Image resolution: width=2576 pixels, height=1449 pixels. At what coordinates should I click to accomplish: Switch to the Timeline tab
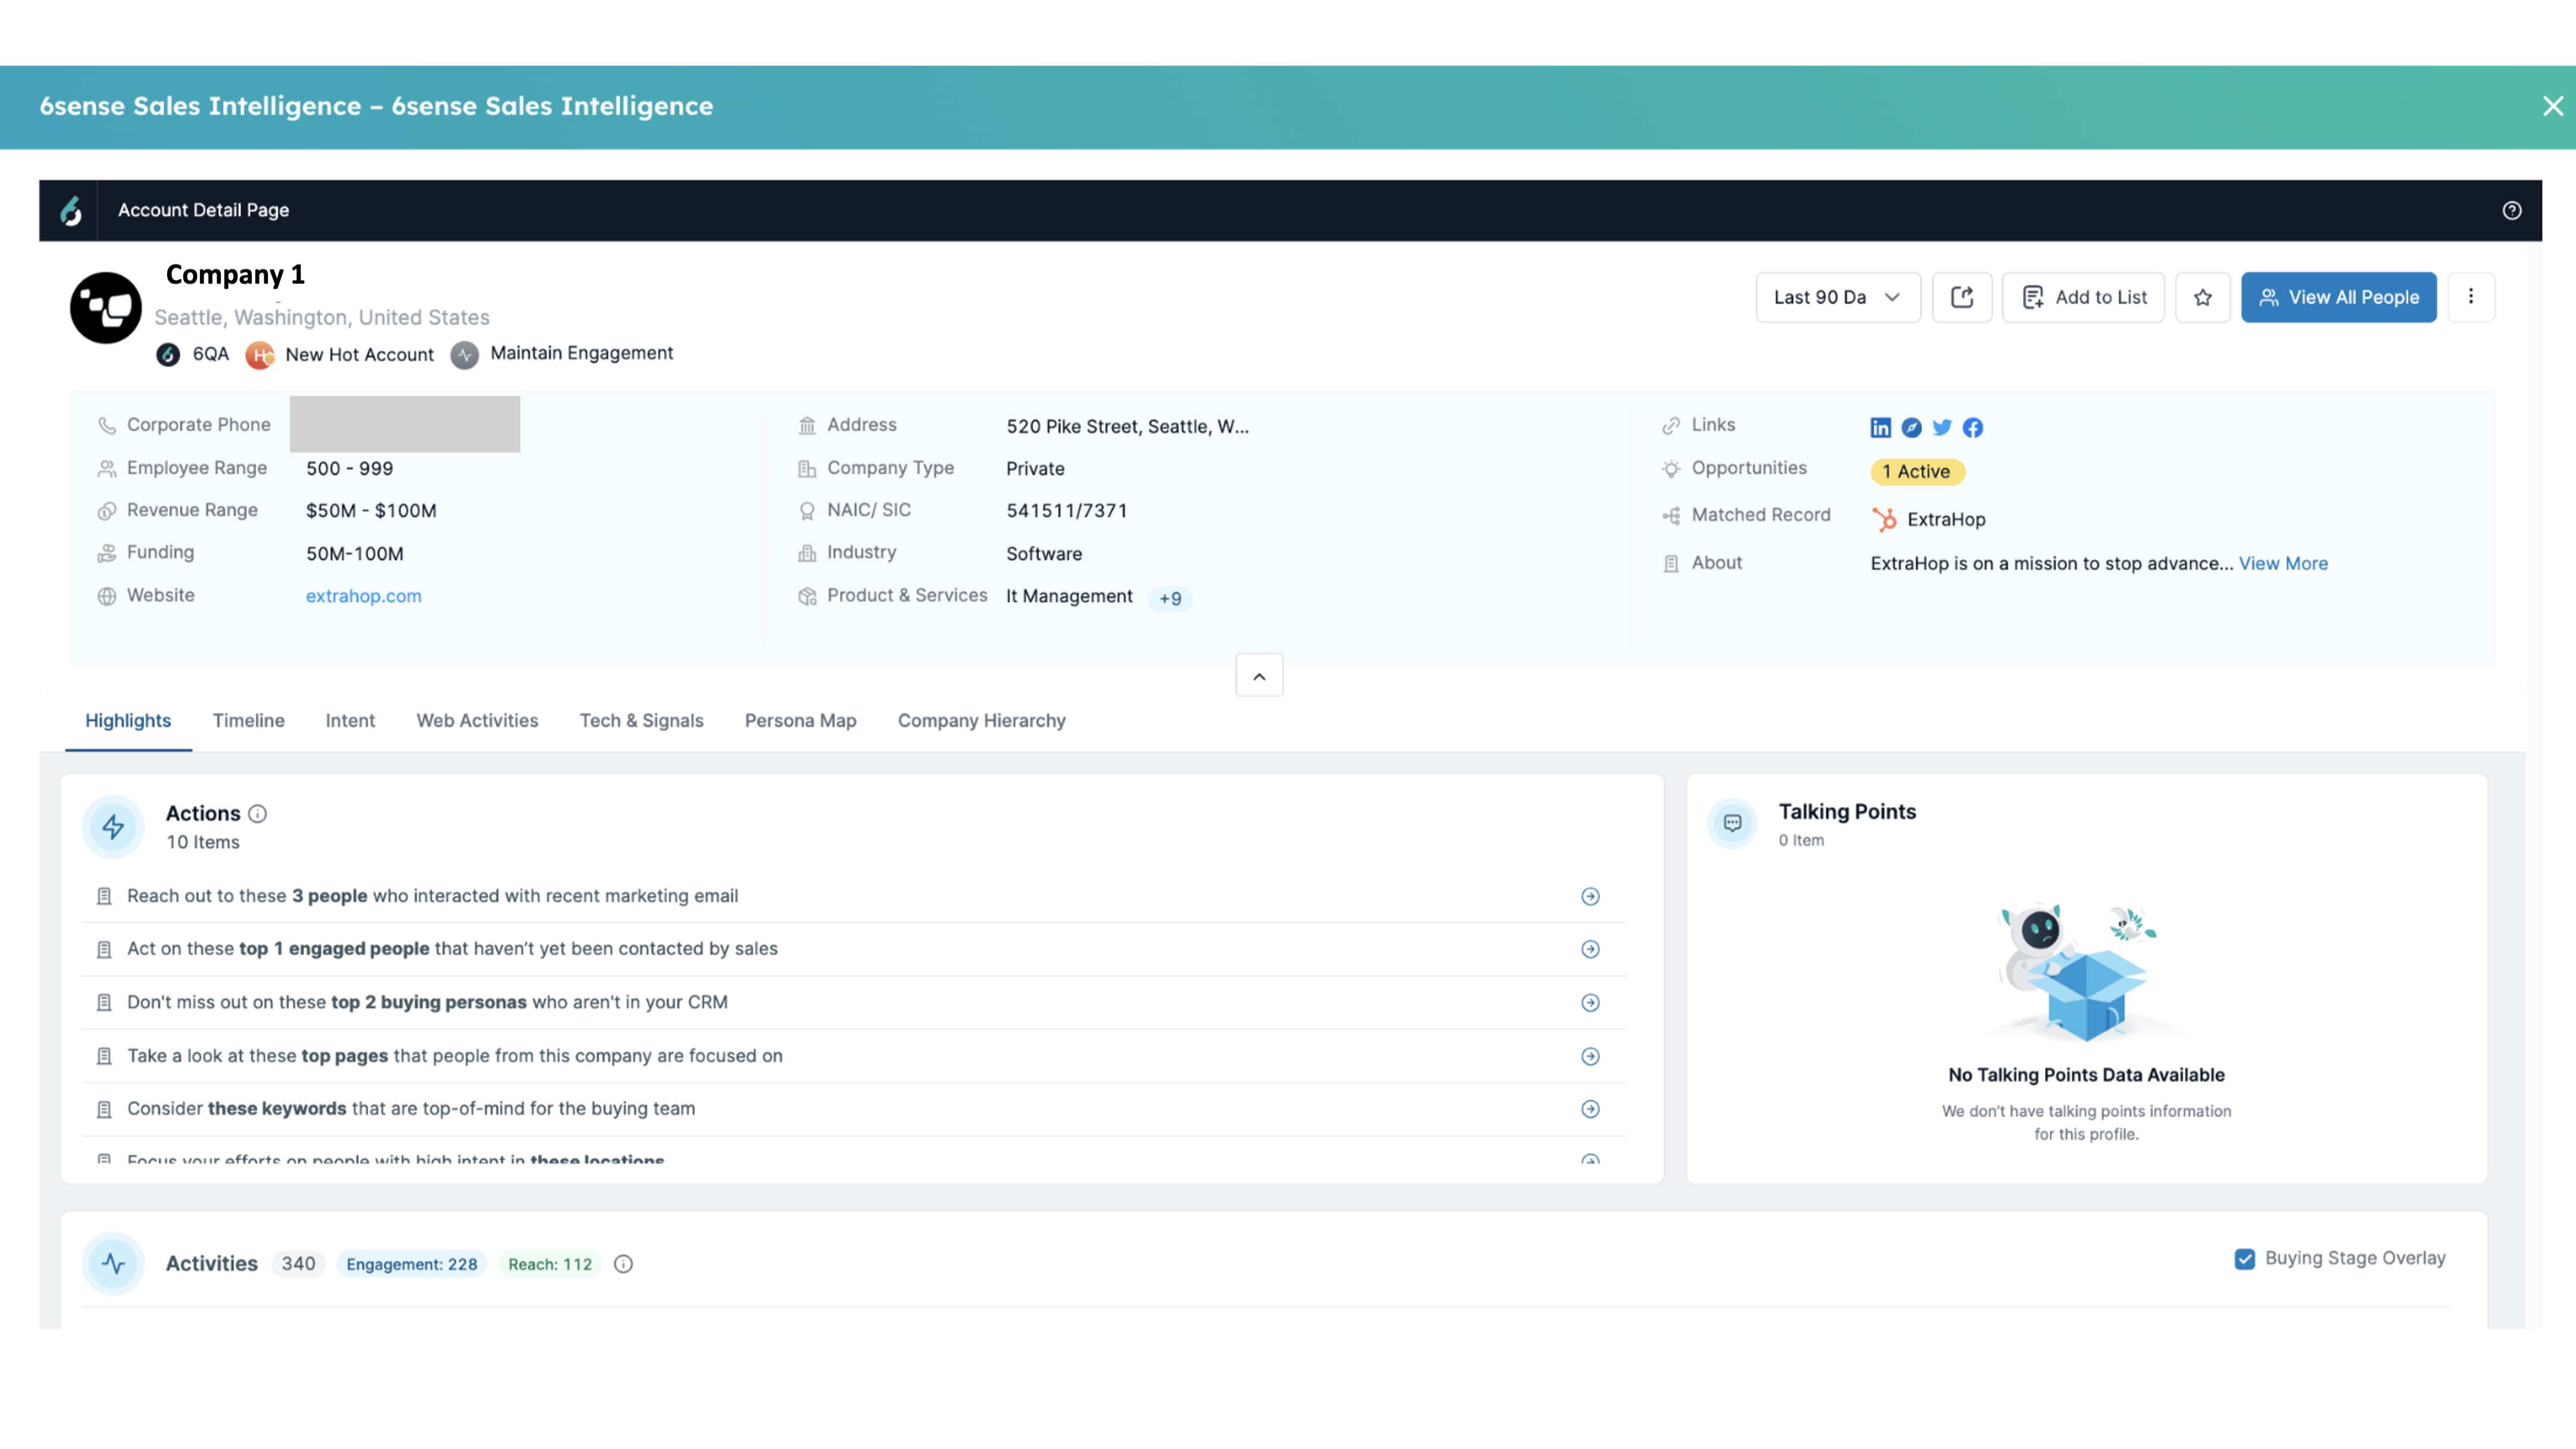click(248, 721)
